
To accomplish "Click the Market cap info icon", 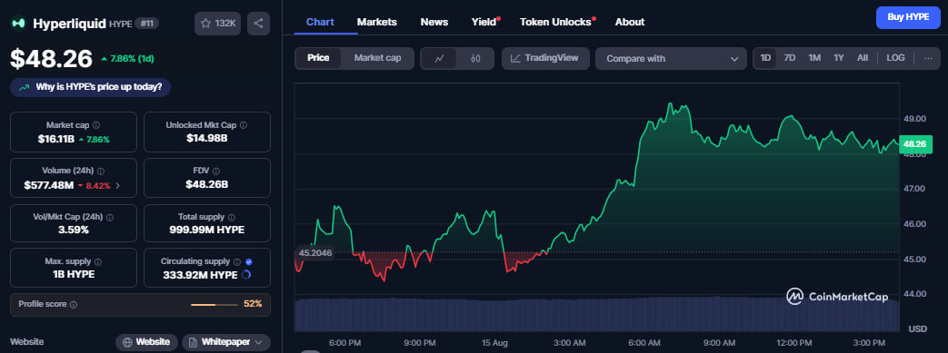I will [x=96, y=125].
